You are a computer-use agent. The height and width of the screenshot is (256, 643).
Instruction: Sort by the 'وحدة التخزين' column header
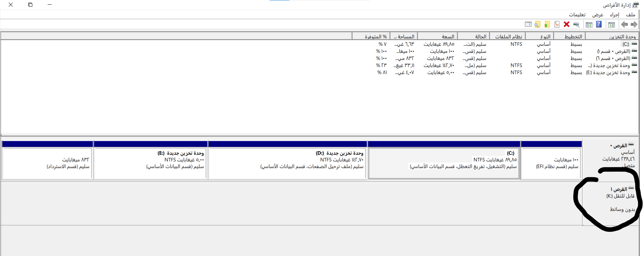pyautogui.click(x=612, y=37)
